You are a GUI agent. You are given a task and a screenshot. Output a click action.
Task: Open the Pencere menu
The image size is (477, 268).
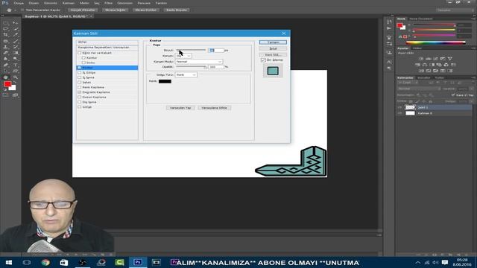(x=144, y=3)
